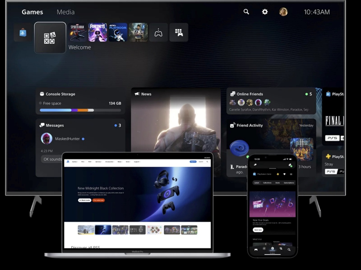Click orange Pre-order now button on laptop
This screenshot has width=361, height=270.
coord(98,200)
